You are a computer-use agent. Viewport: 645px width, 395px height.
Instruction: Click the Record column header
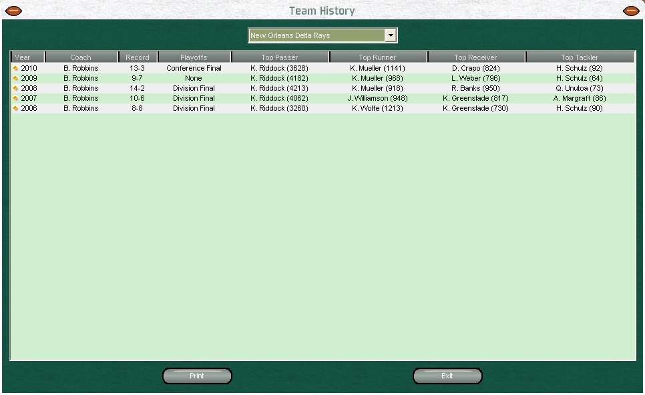[138, 57]
